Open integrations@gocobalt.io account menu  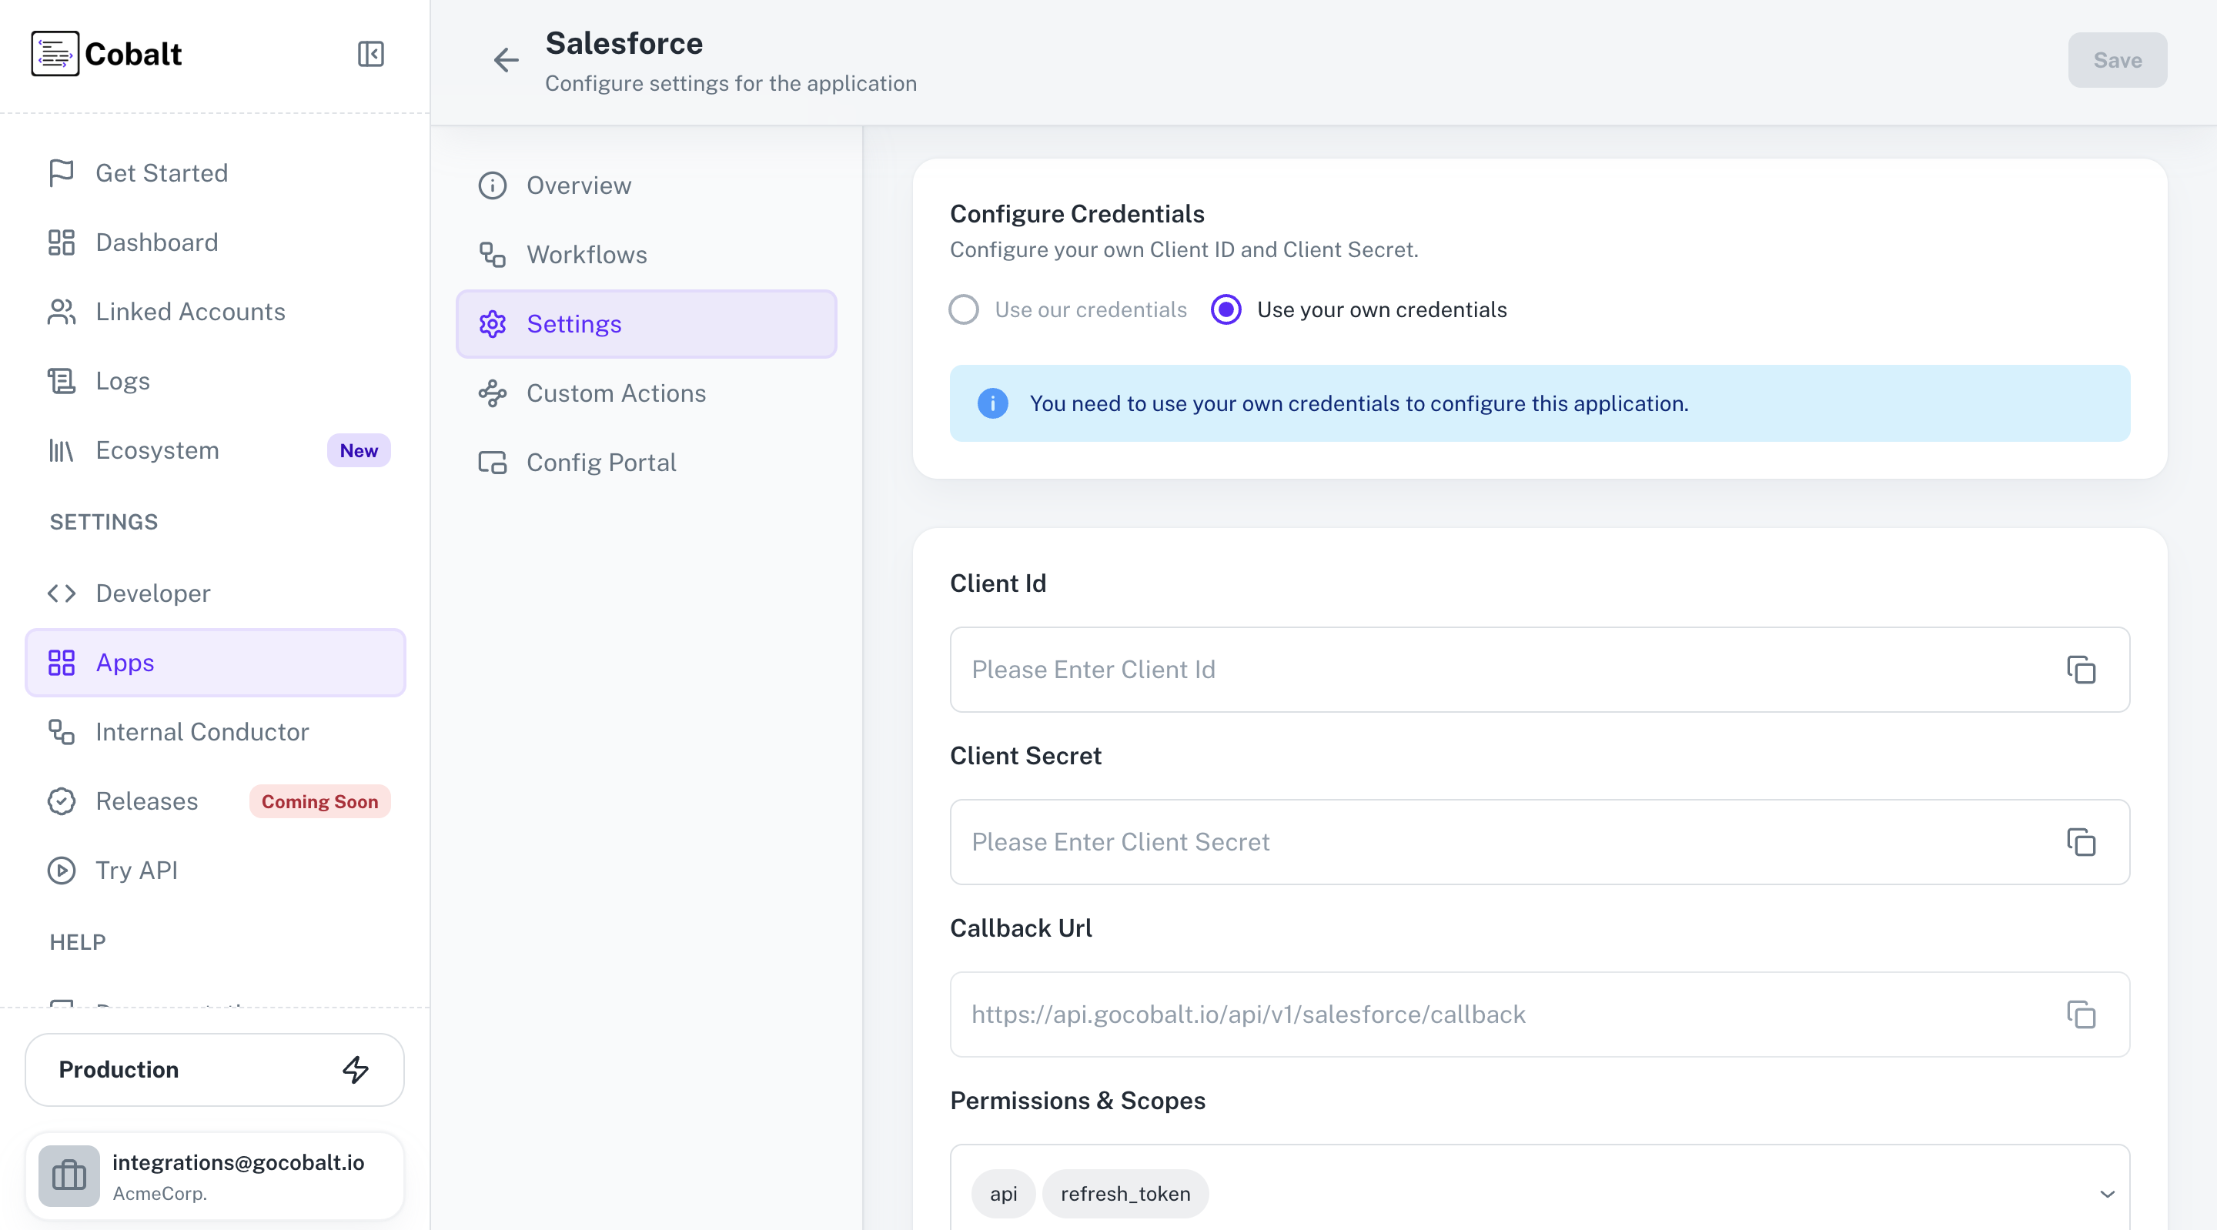click(x=239, y=1175)
